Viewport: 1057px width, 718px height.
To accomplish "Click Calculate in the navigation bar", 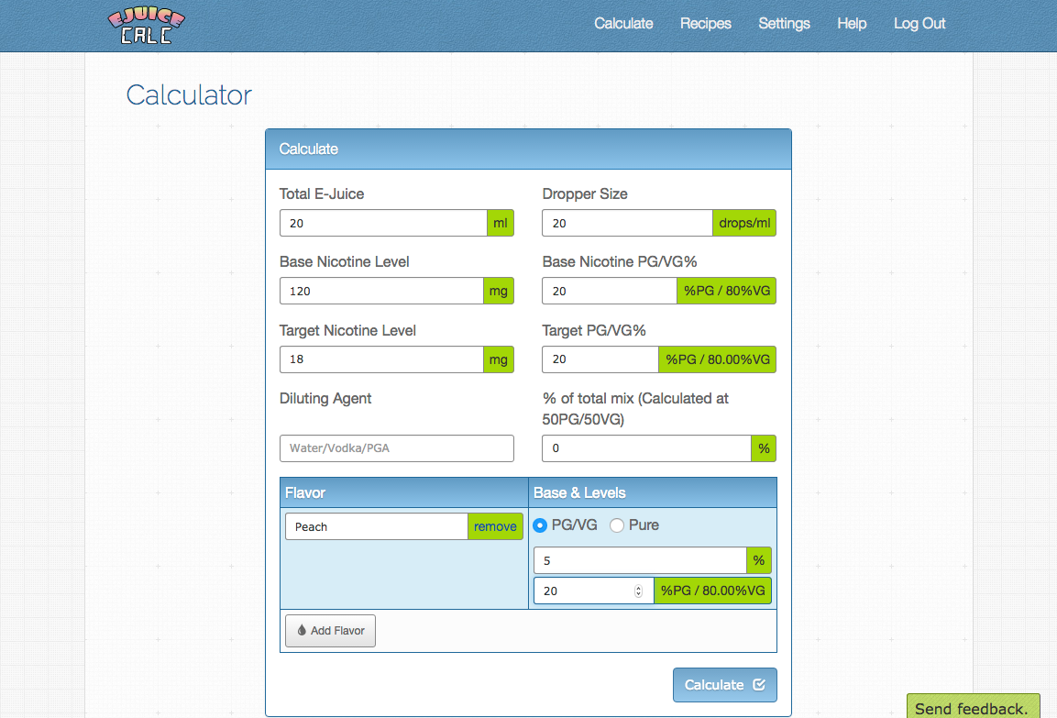I will tap(623, 24).
